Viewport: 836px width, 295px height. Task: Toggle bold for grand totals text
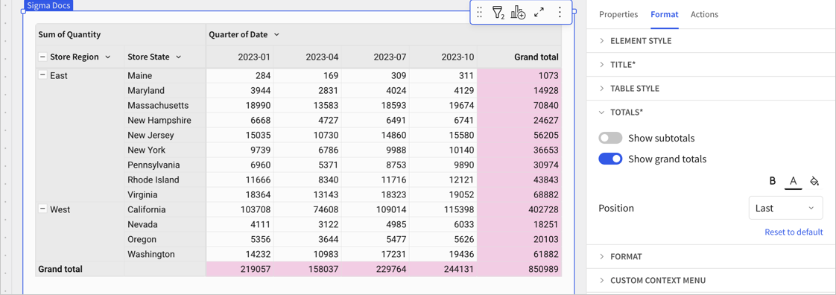[773, 181]
